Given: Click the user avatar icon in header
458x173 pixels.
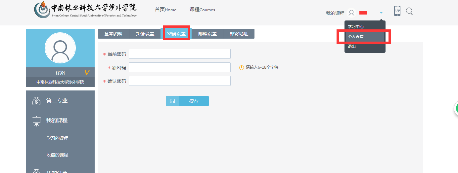Looking at the screenshot, I should pos(351,13).
